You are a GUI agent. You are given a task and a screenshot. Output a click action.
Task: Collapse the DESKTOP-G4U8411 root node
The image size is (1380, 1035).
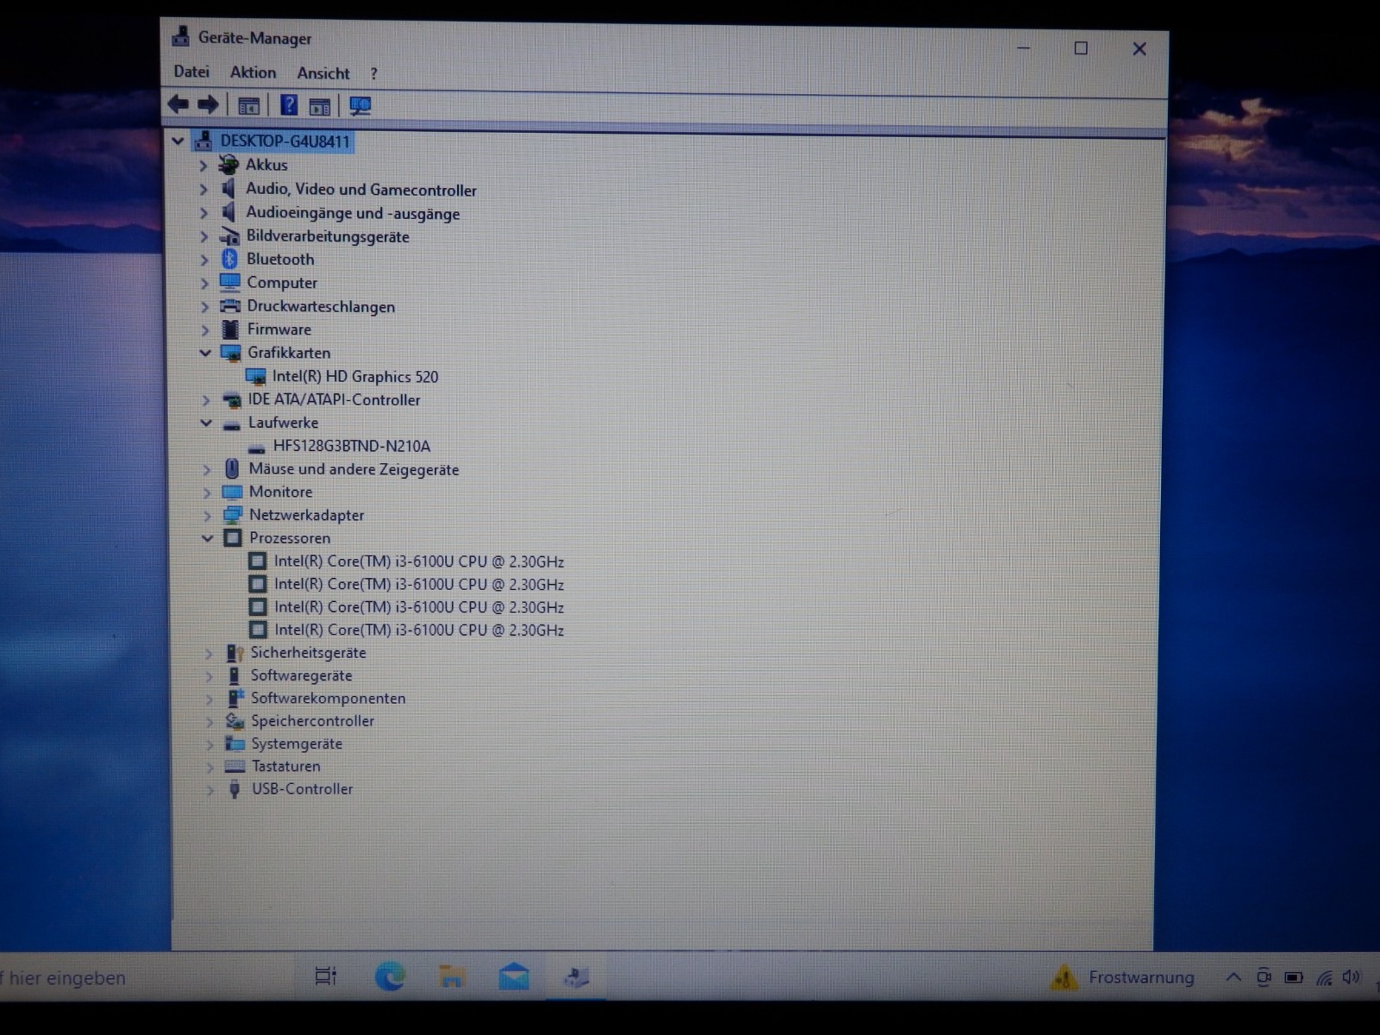[178, 141]
